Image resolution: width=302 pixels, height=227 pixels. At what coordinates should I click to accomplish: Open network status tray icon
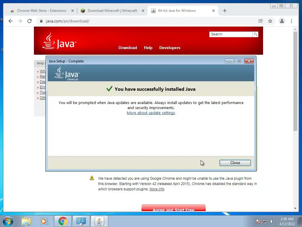265,221
